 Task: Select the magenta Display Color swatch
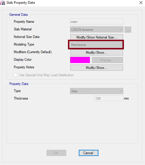point(80,60)
